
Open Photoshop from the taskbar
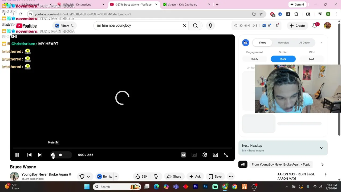(205, 187)
